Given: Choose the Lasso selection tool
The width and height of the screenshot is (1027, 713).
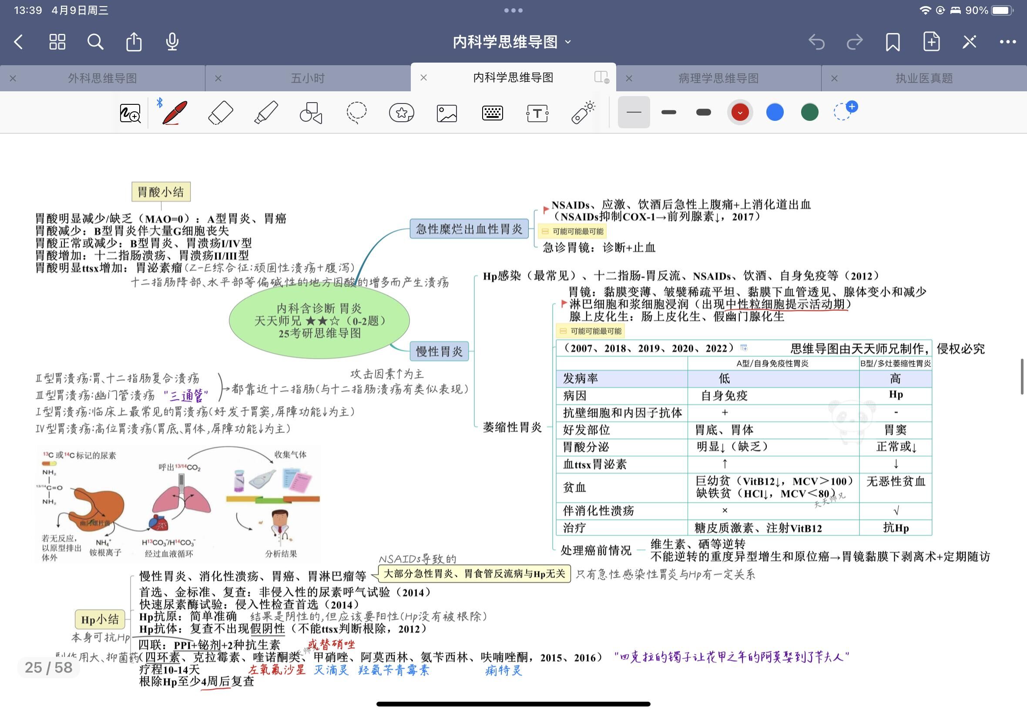Looking at the screenshot, I should coord(356,113).
